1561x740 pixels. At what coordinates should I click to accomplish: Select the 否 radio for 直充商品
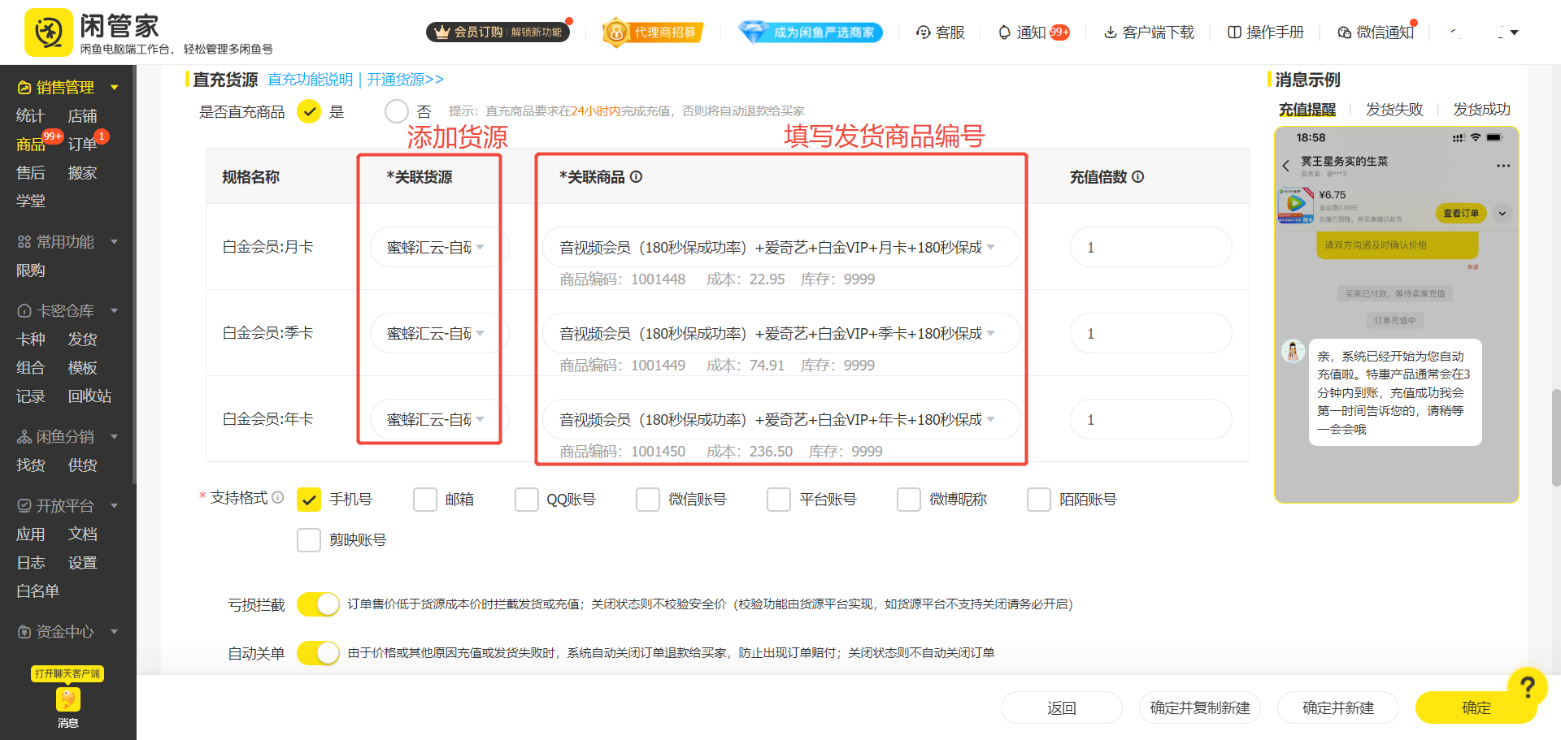(397, 111)
